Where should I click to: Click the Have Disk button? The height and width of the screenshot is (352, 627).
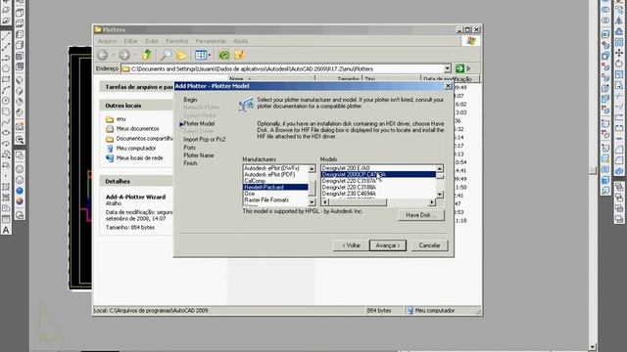click(421, 215)
